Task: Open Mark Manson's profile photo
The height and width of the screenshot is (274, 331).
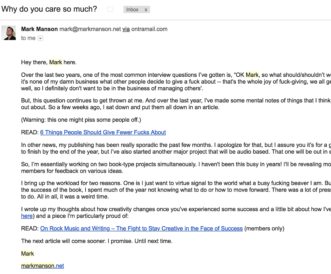Action: [9, 33]
